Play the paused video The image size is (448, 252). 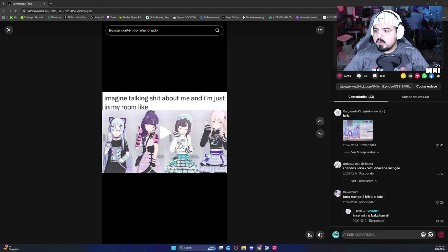tap(165, 133)
